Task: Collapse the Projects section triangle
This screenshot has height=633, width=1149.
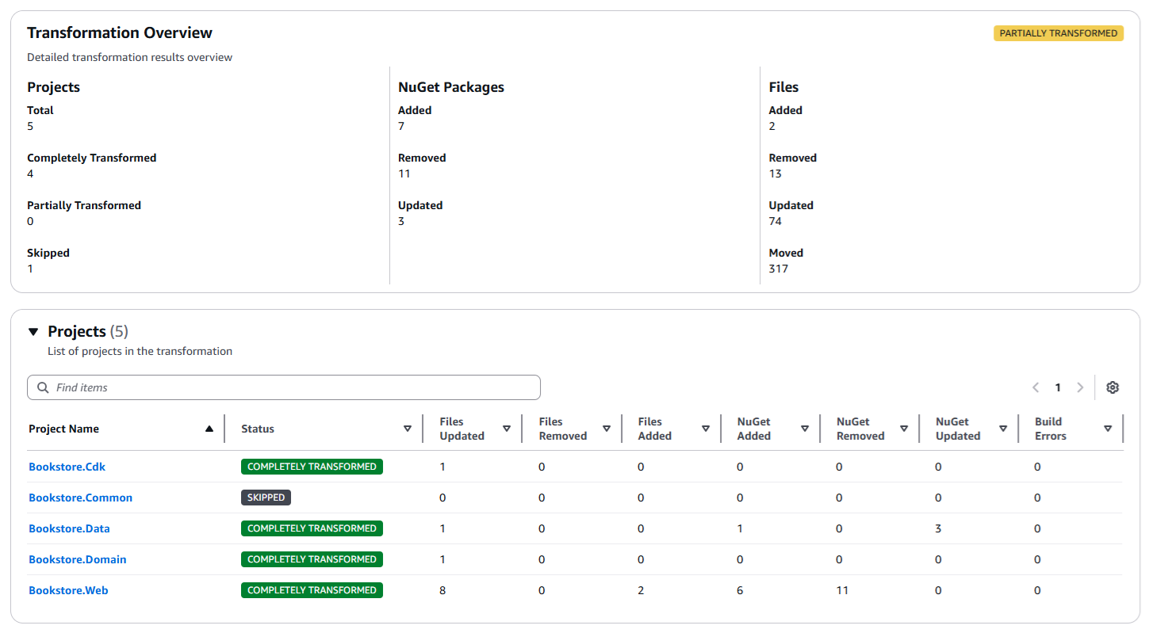Action: pos(33,331)
